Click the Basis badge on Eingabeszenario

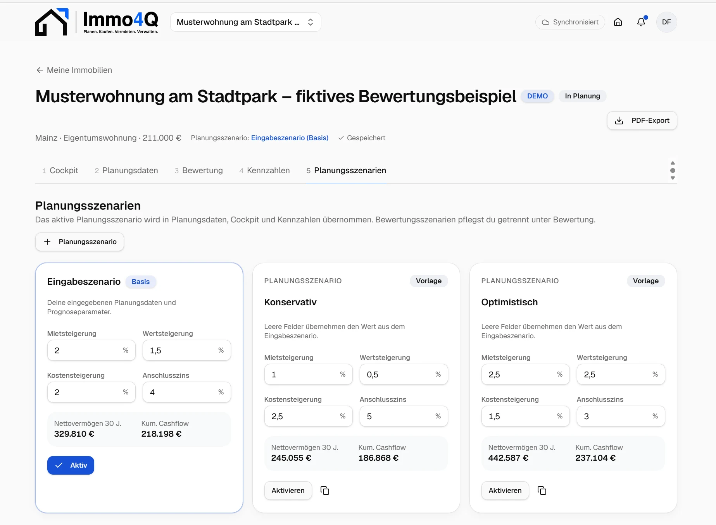pos(141,282)
